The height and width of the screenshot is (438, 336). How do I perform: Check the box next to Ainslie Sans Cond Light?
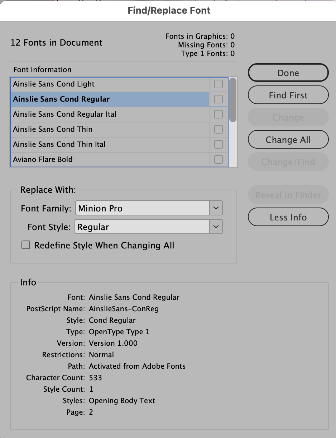pyautogui.click(x=218, y=84)
